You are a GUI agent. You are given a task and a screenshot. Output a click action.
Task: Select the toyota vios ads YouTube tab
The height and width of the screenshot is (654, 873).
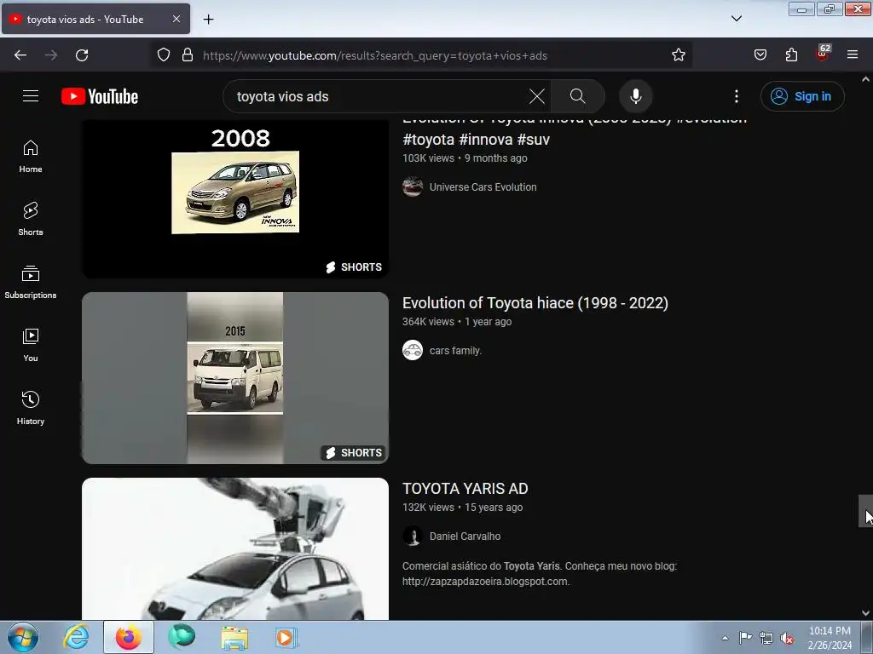pyautogui.click(x=95, y=19)
